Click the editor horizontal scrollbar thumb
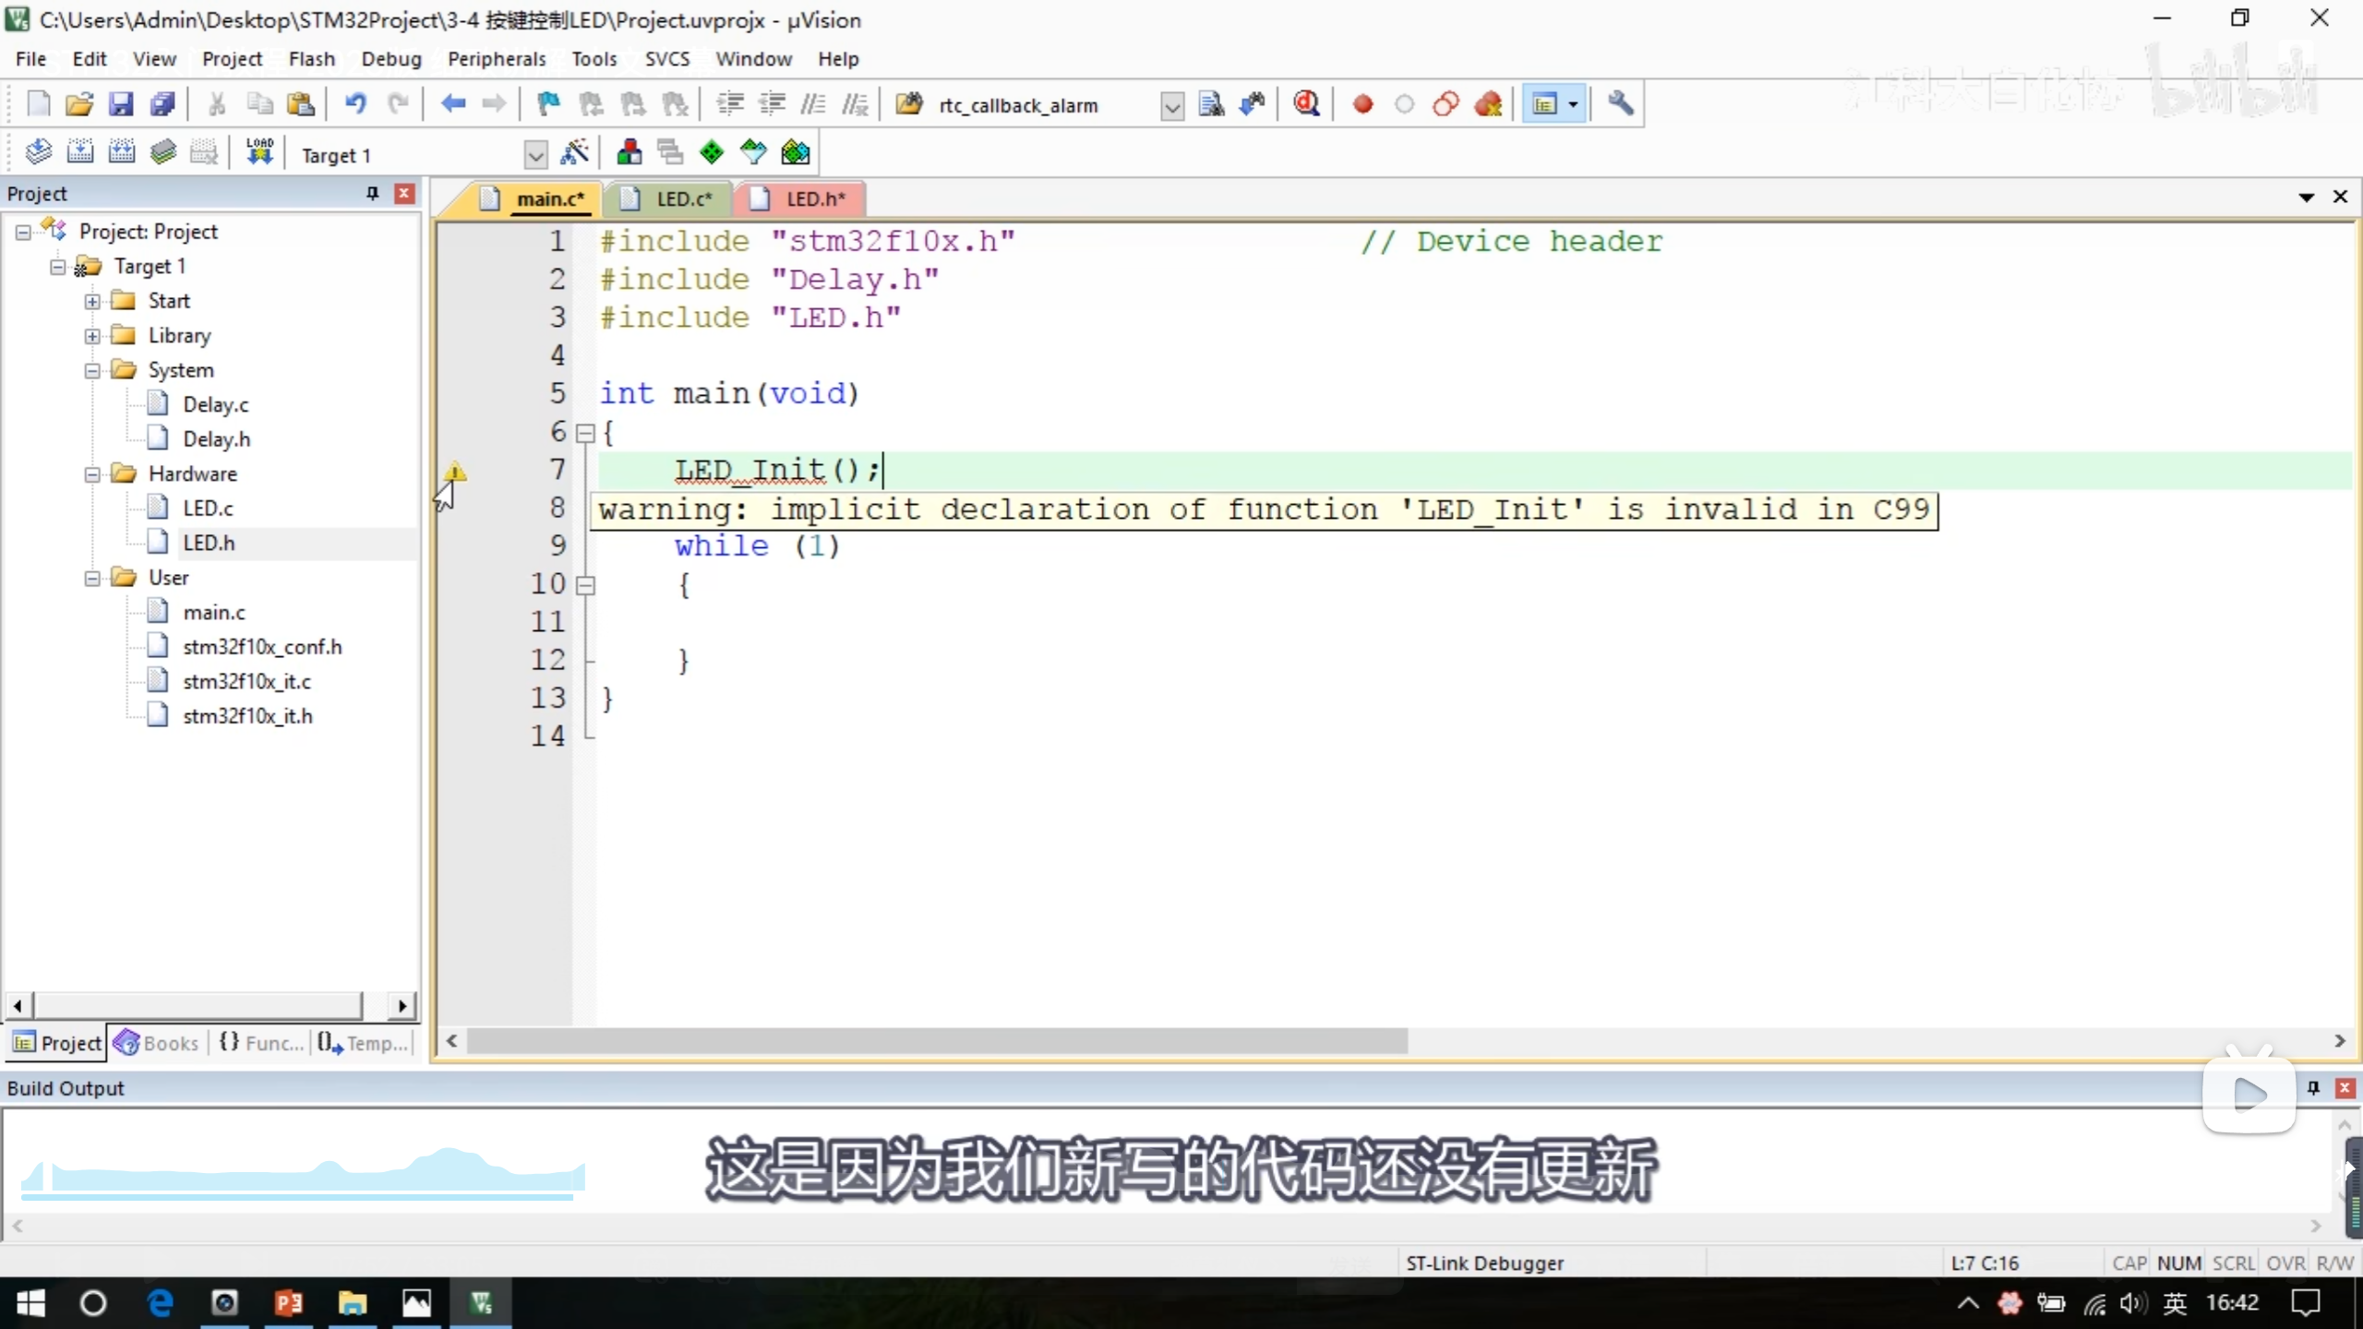 [937, 1041]
